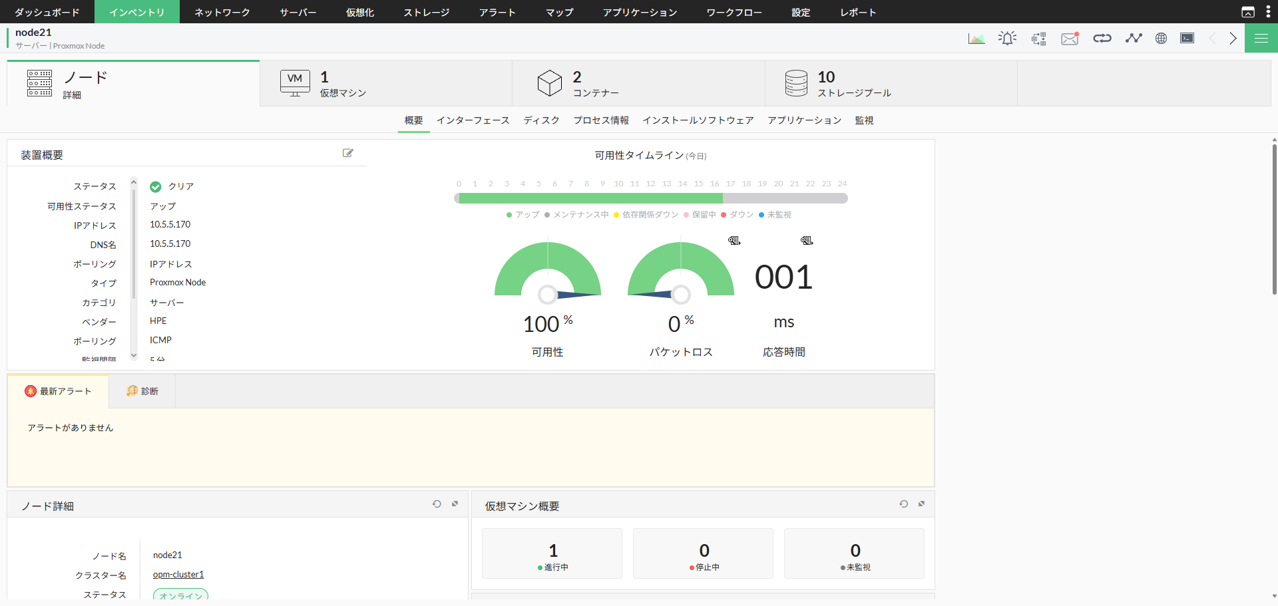1278x606 pixels.
Task: Click the response time settings icon
Action: coord(807,241)
